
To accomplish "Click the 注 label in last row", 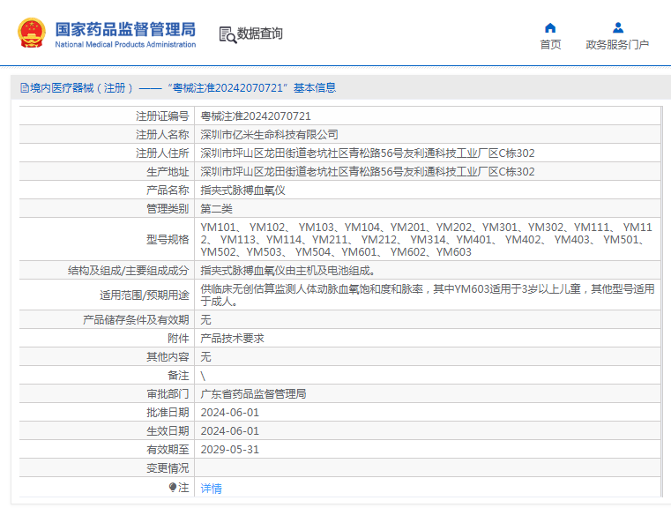I will [183, 487].
